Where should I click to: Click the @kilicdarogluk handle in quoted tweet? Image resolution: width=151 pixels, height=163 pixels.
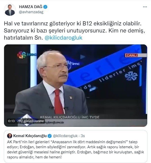65,136
